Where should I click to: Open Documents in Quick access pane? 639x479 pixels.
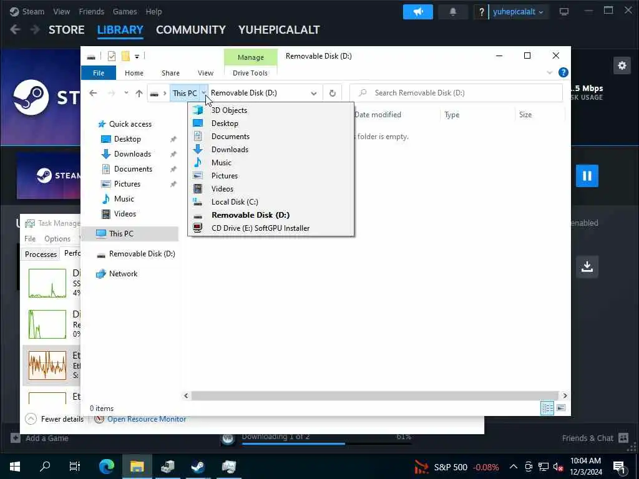click(133, 169)
